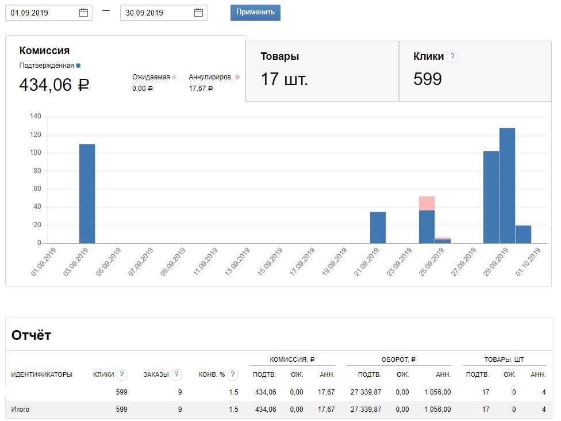Image resolution: width=561 pixels, height=421 pixels.
Task: Toggle Ожидаемая light blue legend dot
Action: pos(174,77)
